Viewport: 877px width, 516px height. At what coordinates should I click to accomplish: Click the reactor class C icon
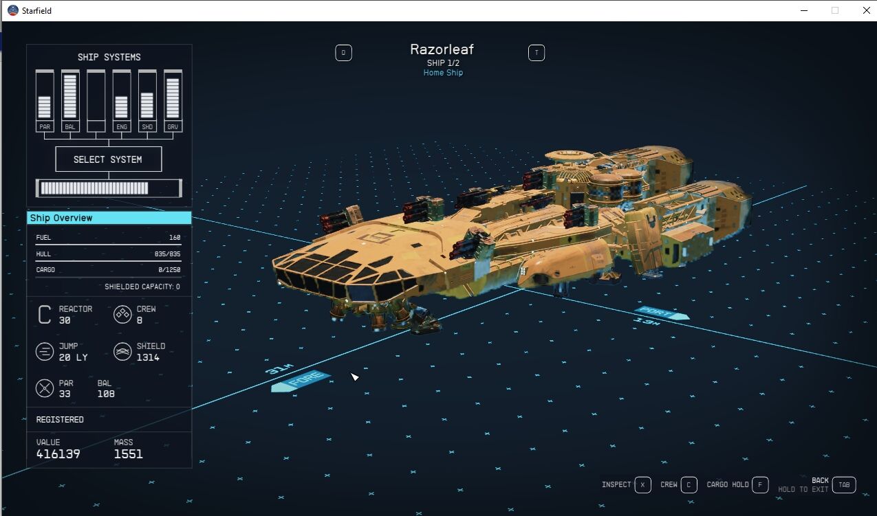point(45,315)
